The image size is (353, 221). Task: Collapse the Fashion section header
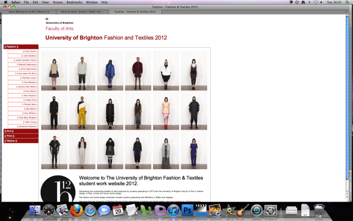(21, 47)
